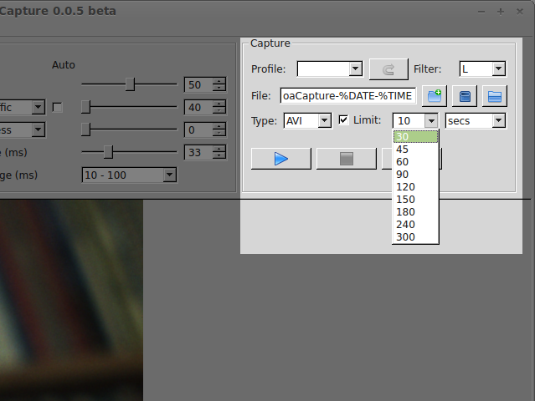Increase the spinbox value showing 33
The image size is (535, 401).
pyautogui.click(x=219, y=149)
